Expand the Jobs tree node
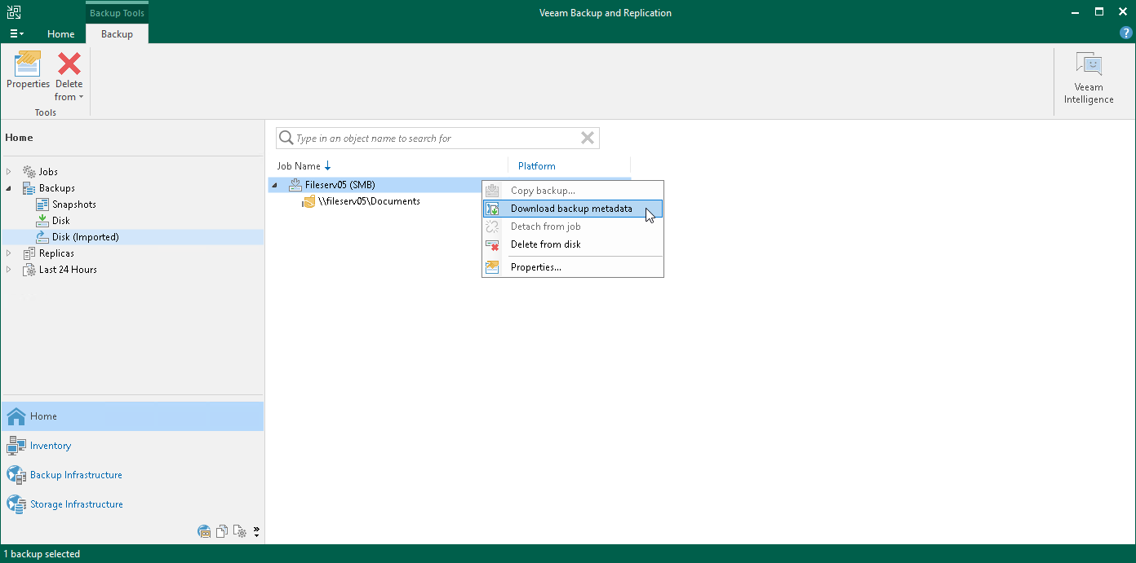Viewport: 1136px width, 563px height. (9, 171)
